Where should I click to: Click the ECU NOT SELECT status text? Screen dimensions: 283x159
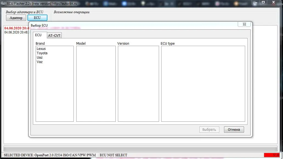click(113, 155)
